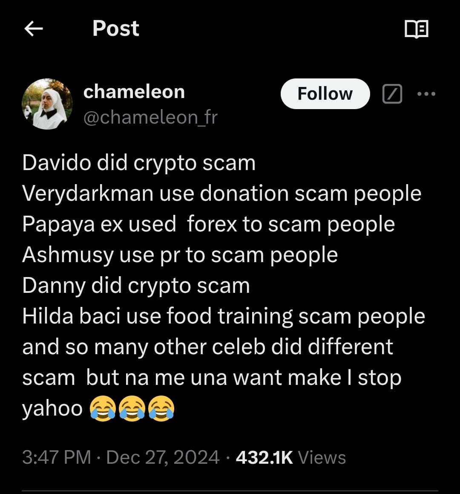Follow the chameleon account
The height and width of the screenshot is (494, 460).
pos(325,94)
